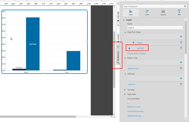Click the canvas horizontal scrollbar thumb
The height and width of the screenshot is (122, 189).
click(x=38, y=117)
